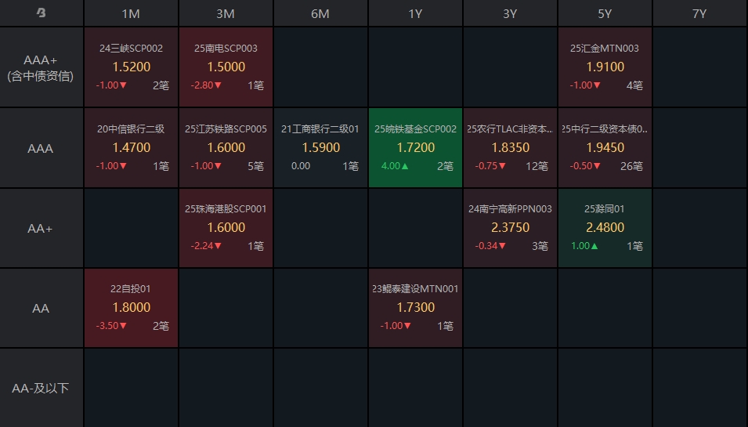This screenshot has height=427, width=748.
Task: Click the 3Y column header
Action: pos(510,13)
